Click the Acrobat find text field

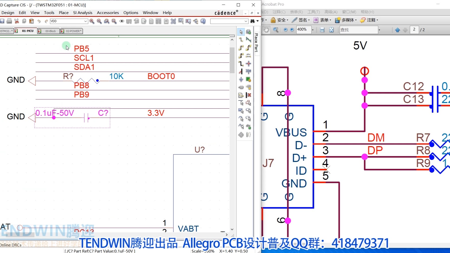pyautogui.click(x=359, y=30)
